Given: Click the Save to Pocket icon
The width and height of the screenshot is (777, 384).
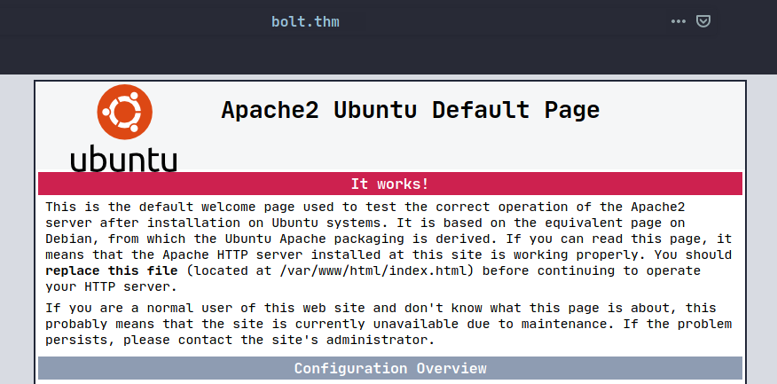Looking at the screenshot, I should point(702,20).
